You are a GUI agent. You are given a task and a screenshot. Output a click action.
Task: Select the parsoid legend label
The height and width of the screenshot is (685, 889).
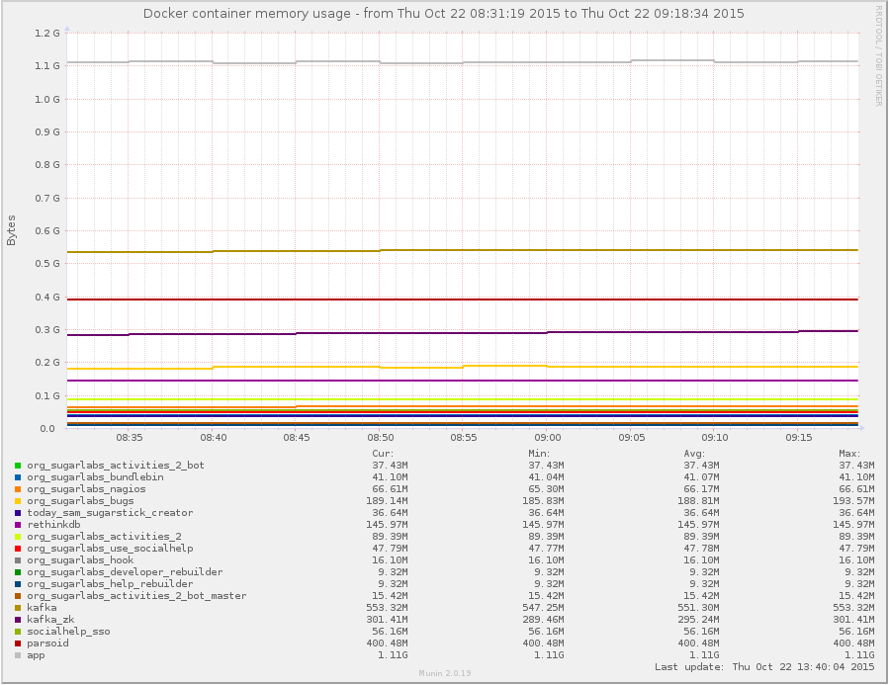[47, 643]
